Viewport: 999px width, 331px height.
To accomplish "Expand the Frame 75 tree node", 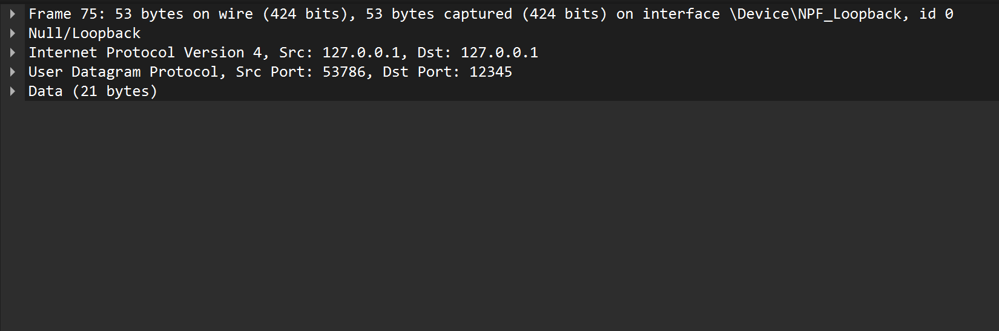I will (x=12, y=14).
